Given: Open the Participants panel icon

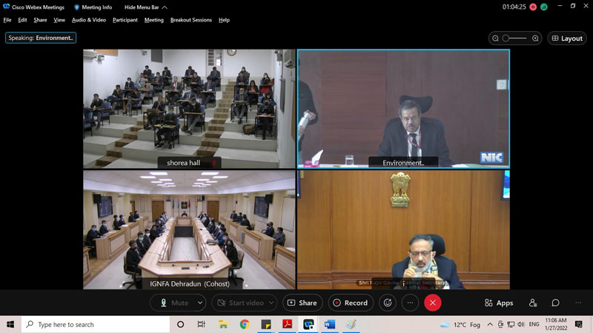Looking at the screenshot, I should (x=532, y=303).
